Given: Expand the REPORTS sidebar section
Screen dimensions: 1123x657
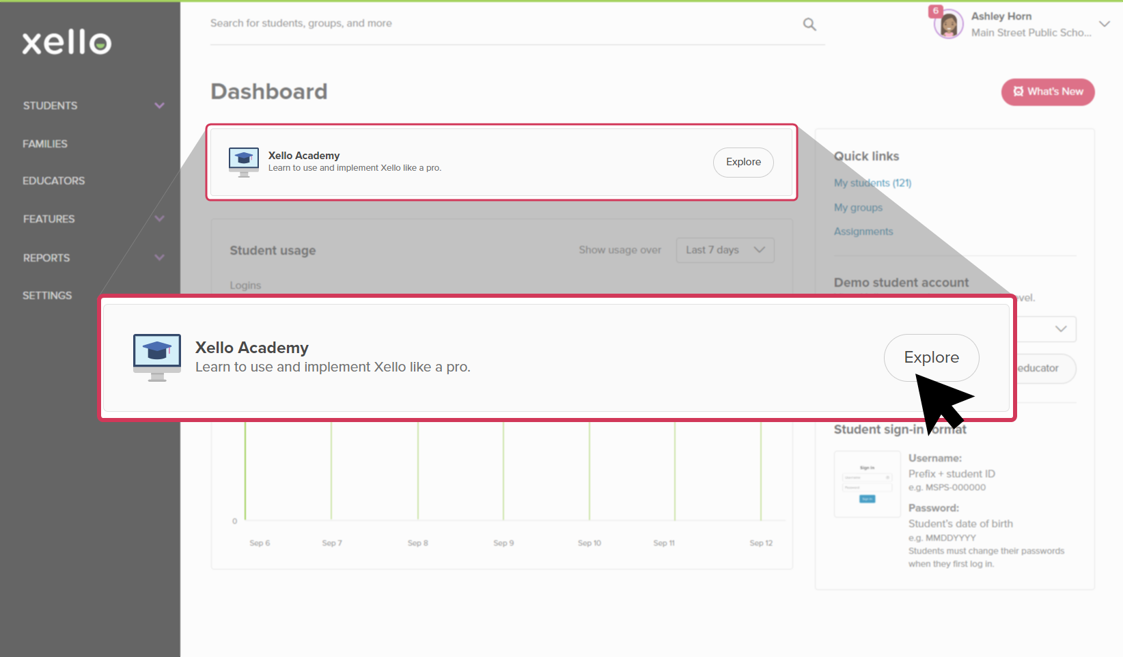Looking at the screenshot, I should (x=159, y=257).
